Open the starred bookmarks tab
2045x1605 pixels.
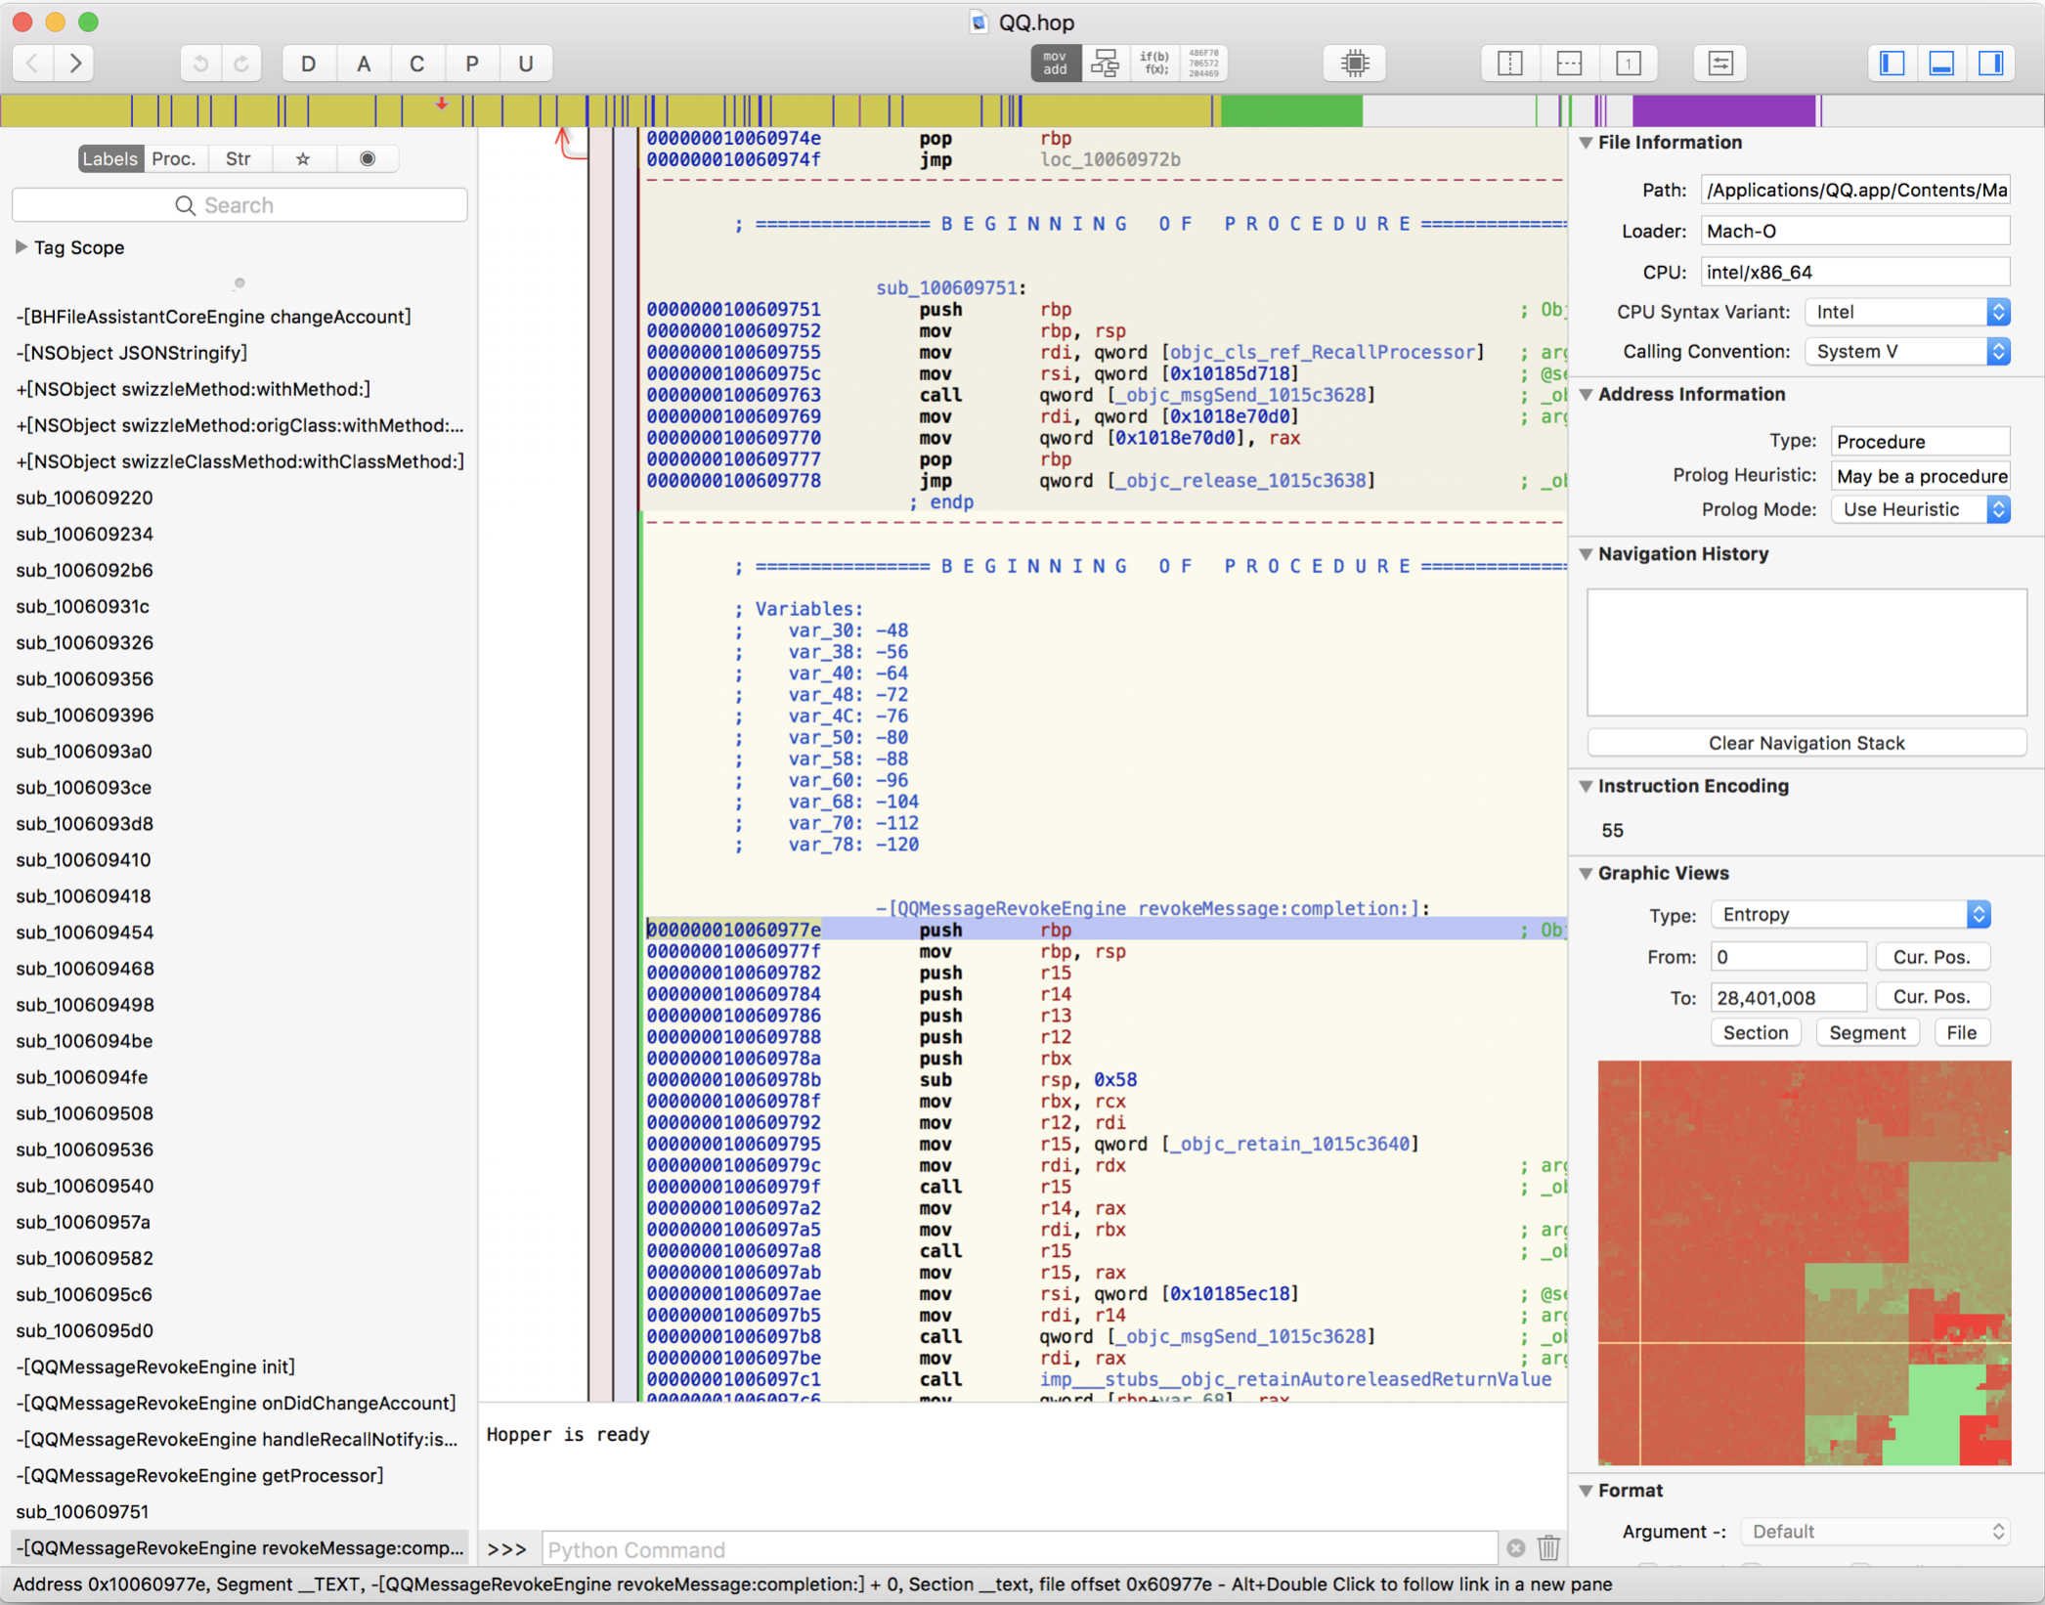[x=303, y=158]
